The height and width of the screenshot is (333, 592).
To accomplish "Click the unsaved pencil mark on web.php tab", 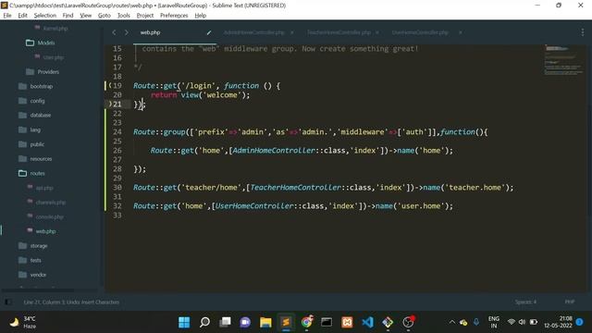I will click(209, 33).
